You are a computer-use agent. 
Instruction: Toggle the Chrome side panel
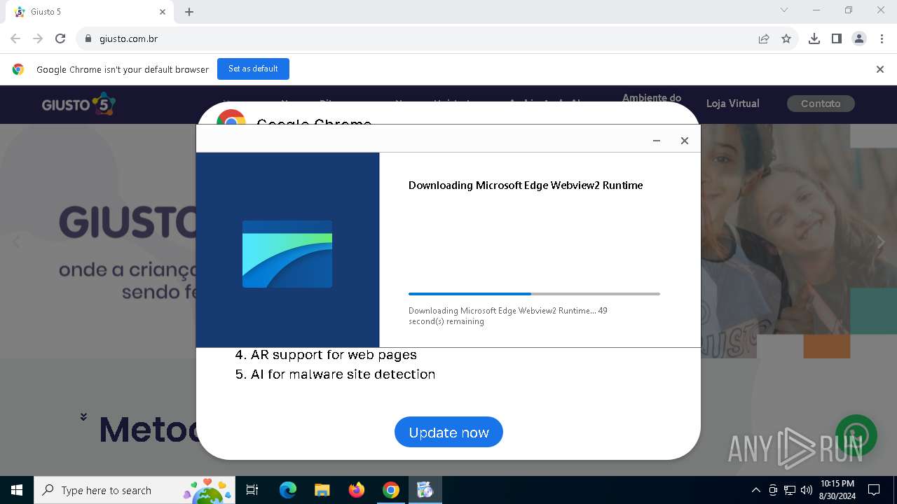click(x=837, y=38)
